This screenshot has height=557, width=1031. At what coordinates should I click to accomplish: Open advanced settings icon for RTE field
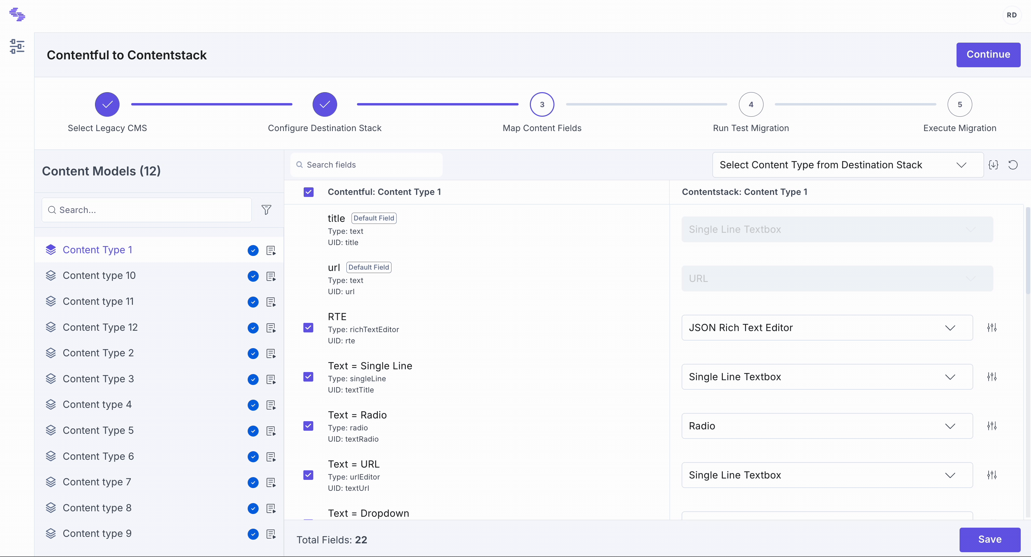(x=991, y=328)
